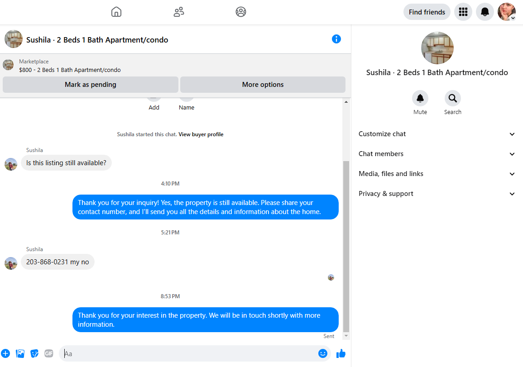This screenshot has height=367, width=523.
Task: Click the Name shortcut label
Action: click(x=187, y=107)
